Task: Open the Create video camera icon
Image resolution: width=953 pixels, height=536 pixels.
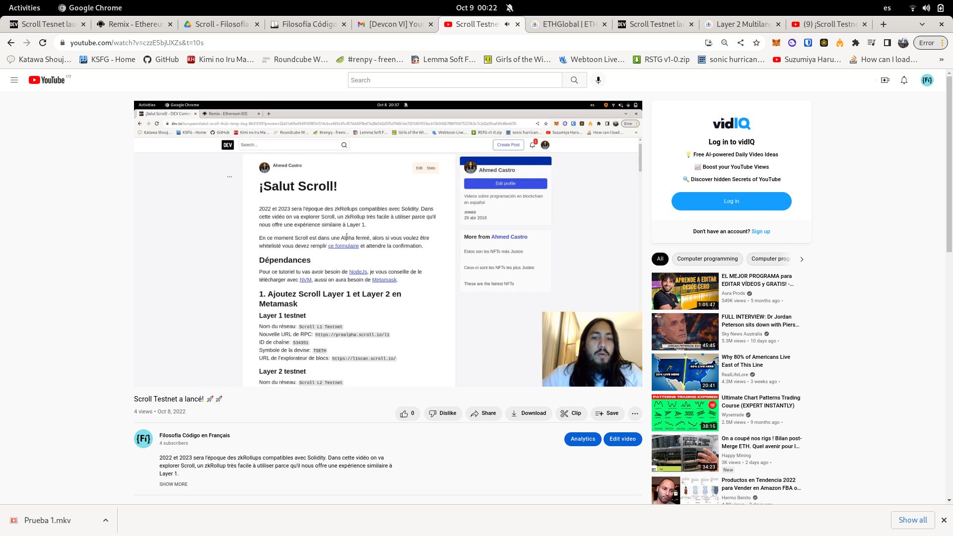Action: click(x=885, y=80)
